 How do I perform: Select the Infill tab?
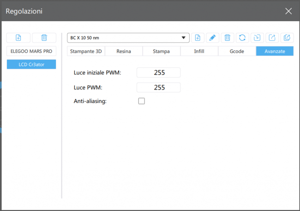199,51
